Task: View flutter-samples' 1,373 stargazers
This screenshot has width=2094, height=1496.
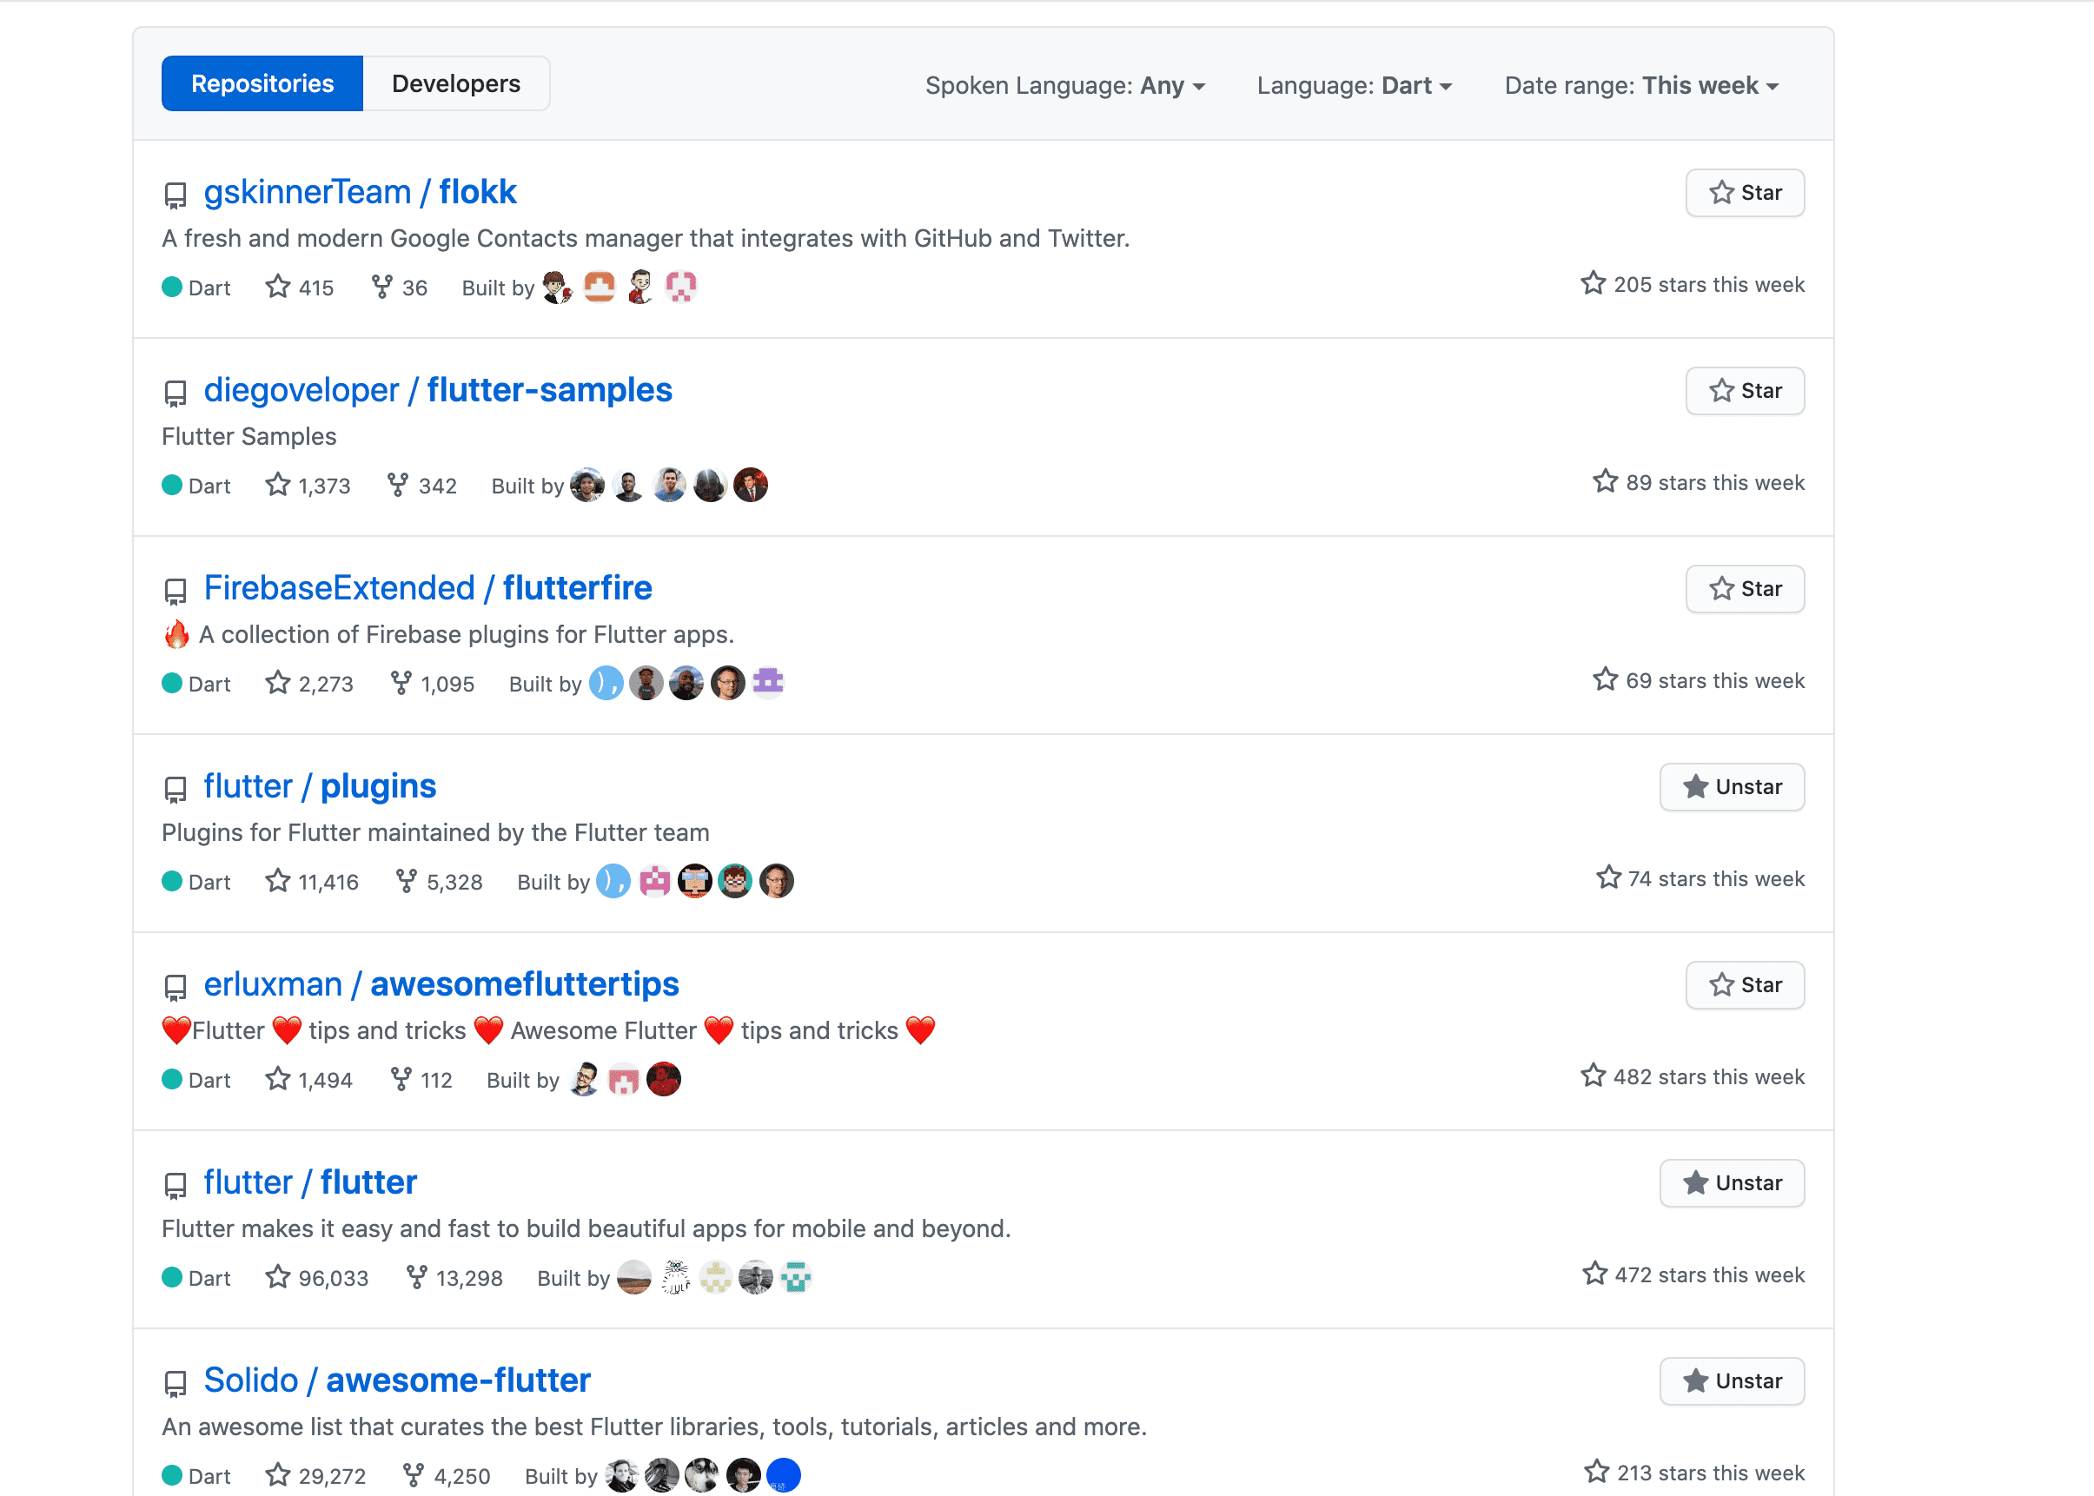Action: [308, 486]
